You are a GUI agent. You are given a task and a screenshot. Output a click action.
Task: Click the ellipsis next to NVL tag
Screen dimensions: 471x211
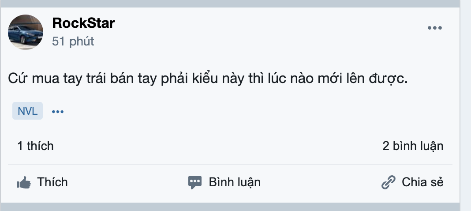(x=58, y=111)
